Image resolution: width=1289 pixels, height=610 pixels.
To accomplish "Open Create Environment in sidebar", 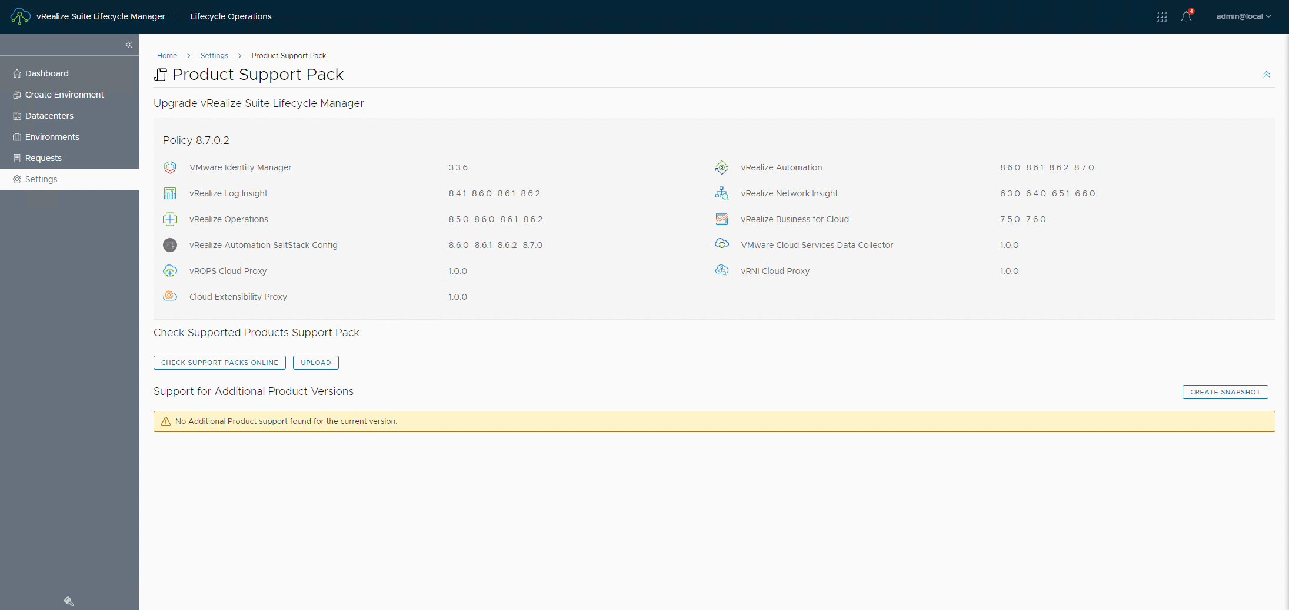I will [69, 95].
